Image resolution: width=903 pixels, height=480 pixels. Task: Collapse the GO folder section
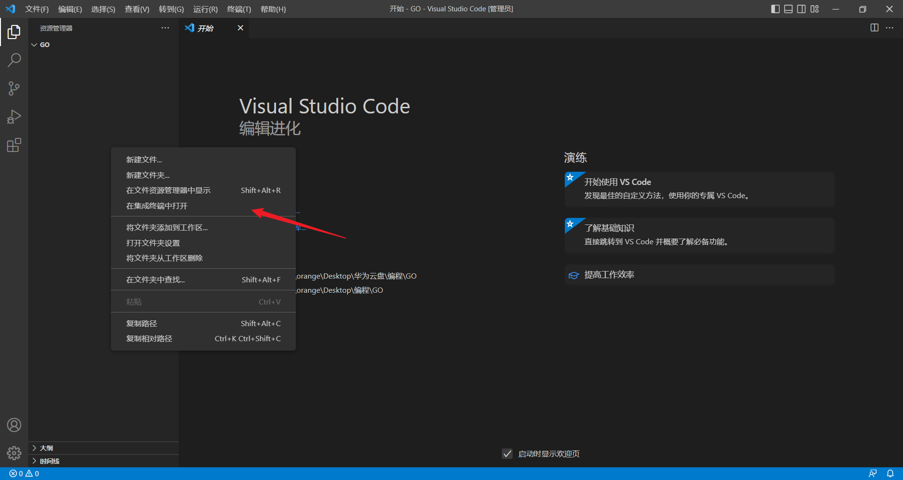click(x=103, y=45)
